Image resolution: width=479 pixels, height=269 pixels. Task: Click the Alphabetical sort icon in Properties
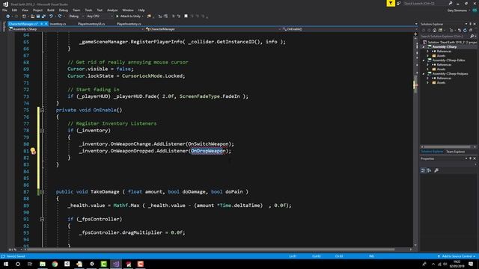click(x=429, y=170)
